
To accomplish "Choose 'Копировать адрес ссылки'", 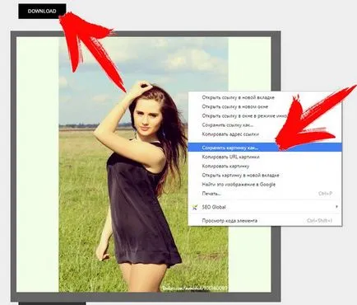I will (x=265, y=134).
